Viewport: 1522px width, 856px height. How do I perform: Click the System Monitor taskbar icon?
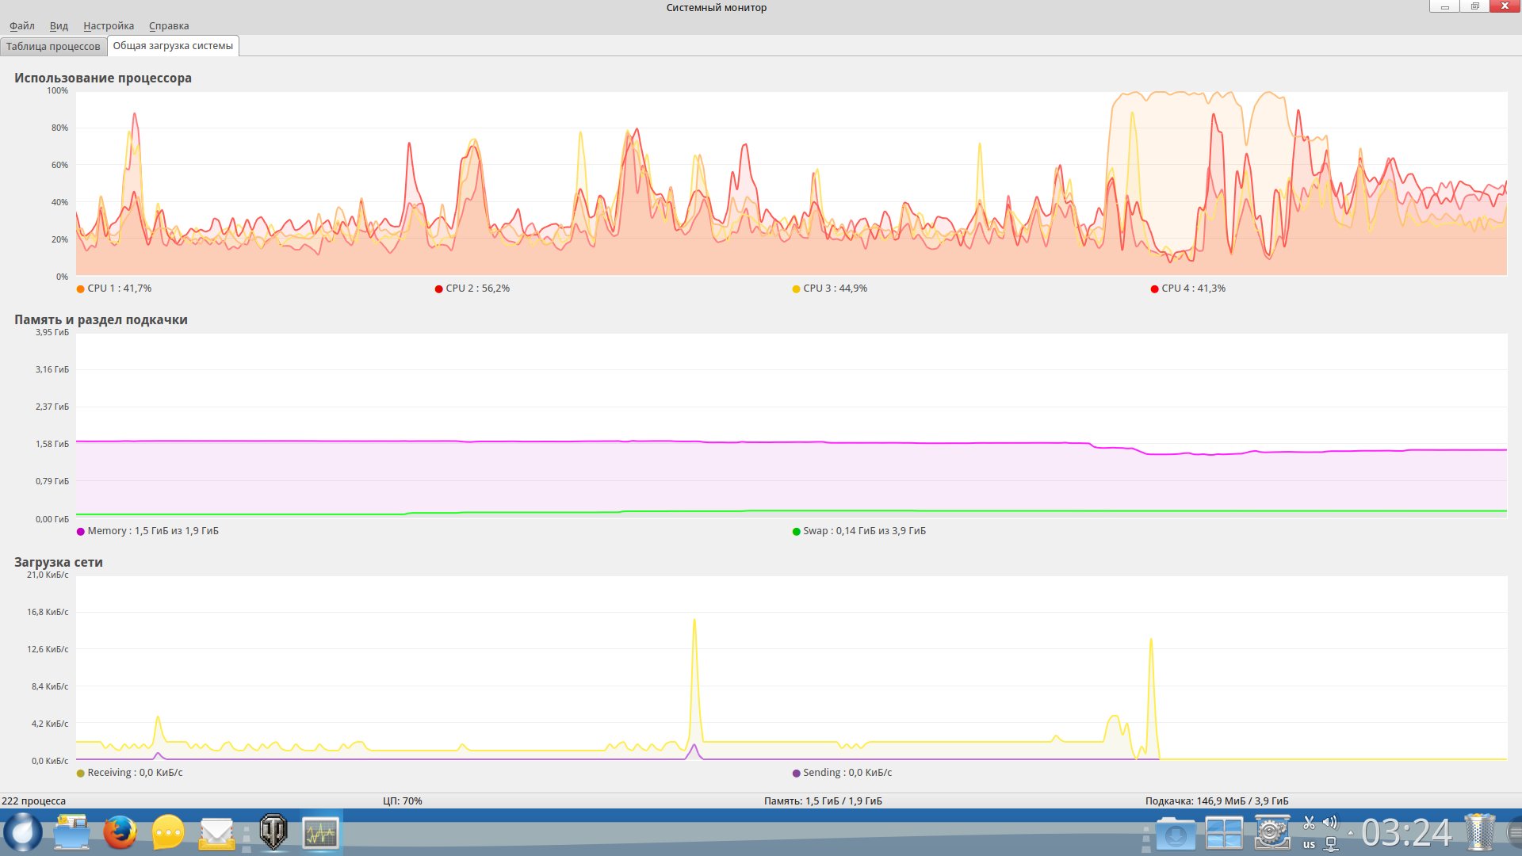[x=321, y=832]
